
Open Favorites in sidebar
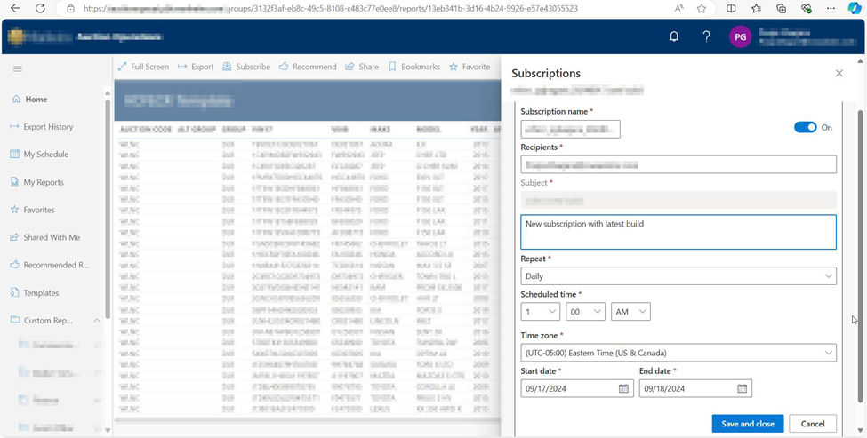click(33, 210)
